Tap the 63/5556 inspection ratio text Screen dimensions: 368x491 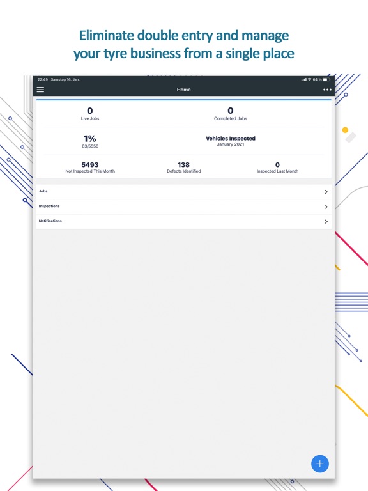(x=90, y=146)
